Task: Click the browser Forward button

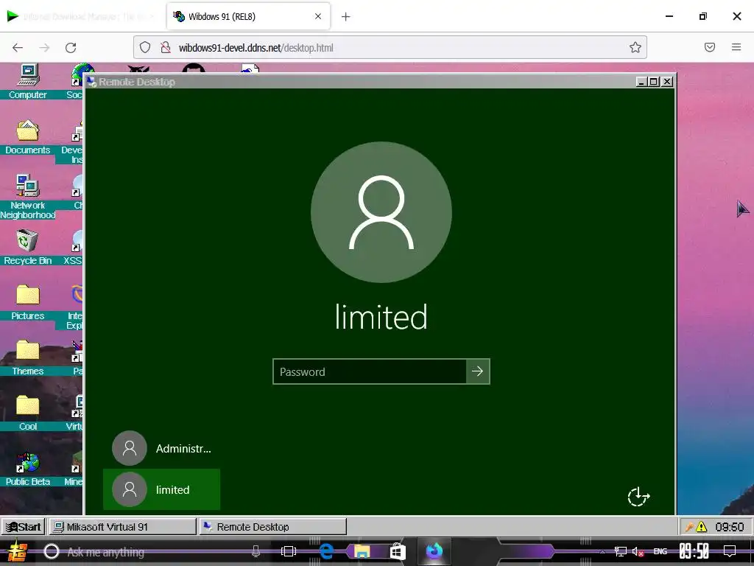Action: (x=44, y=47)
